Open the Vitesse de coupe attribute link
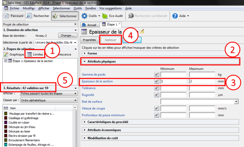Image resolution: width=244 pixels, height=147 pixels. pos(93,108)
